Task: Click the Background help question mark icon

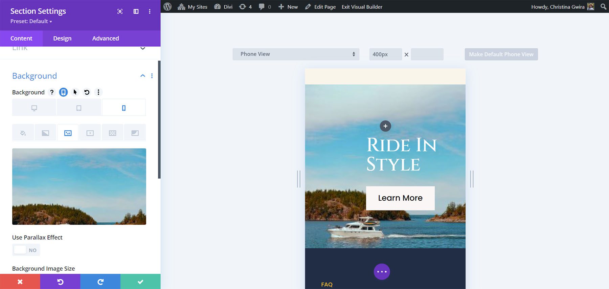Action: tap(52, 92)
